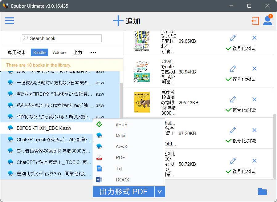Click the orange log out icon
277x202 pixels.
pos(255,21)
